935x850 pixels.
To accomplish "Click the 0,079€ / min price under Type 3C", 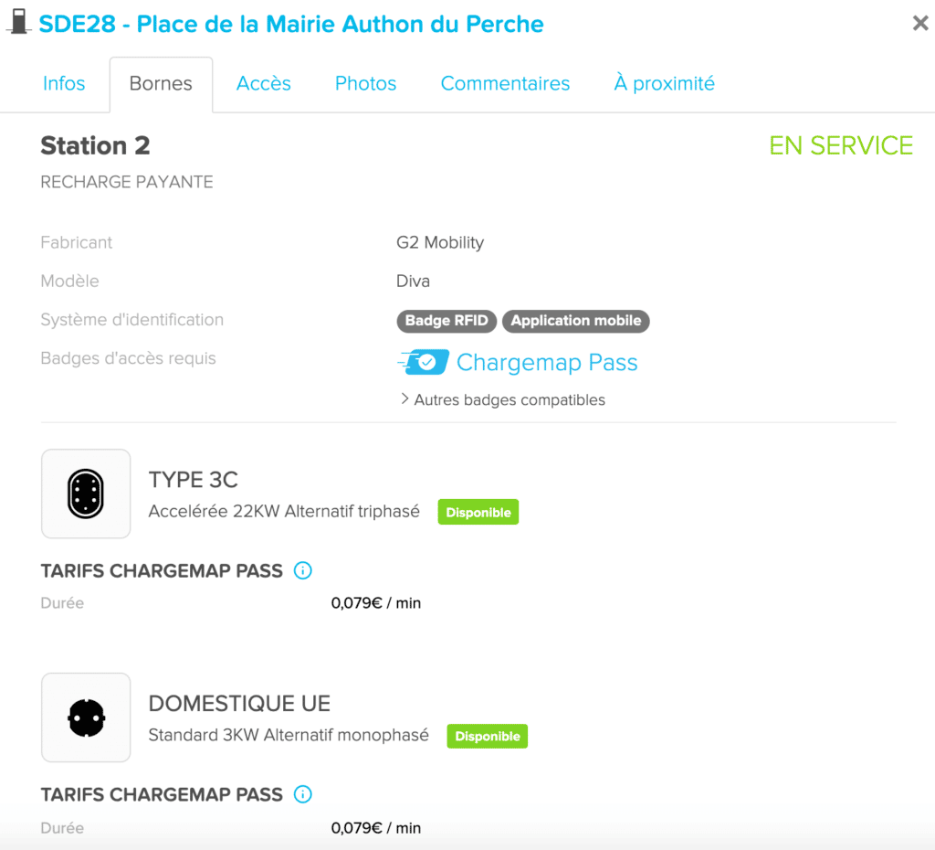I will point(376,603).
